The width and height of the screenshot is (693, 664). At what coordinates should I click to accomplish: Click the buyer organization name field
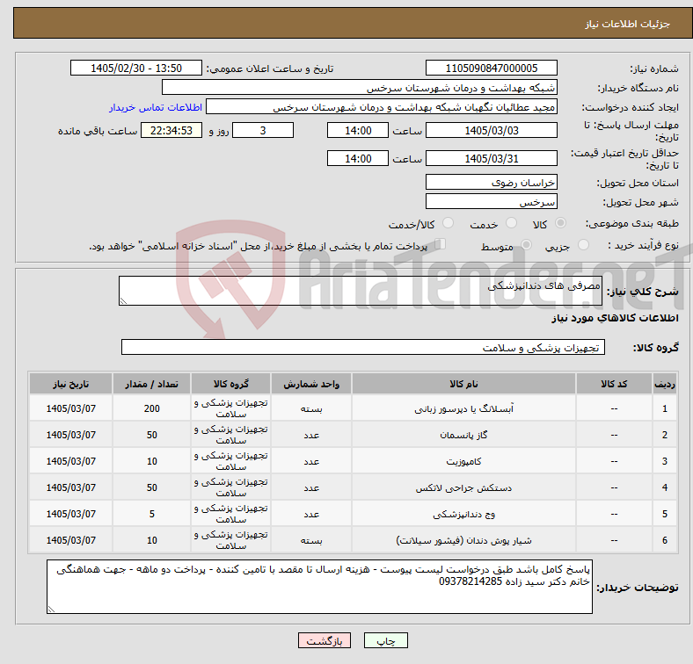(x=360, y=88)
